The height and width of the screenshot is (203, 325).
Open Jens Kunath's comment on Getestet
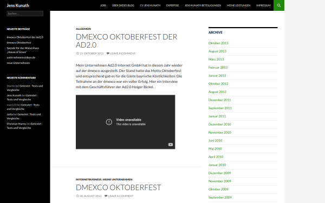22,97
